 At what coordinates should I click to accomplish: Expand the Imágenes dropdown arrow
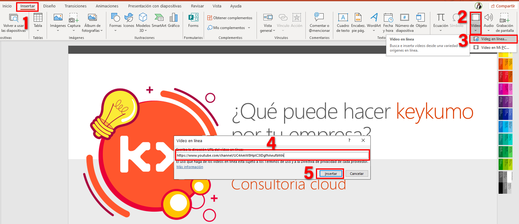[58, 31]
